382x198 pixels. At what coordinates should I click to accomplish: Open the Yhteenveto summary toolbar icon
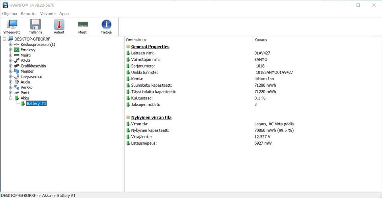12,24
